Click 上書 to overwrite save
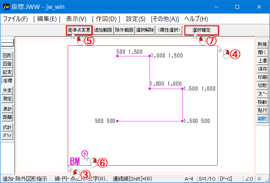Screen dimensions: 270x183 (262, 61)
